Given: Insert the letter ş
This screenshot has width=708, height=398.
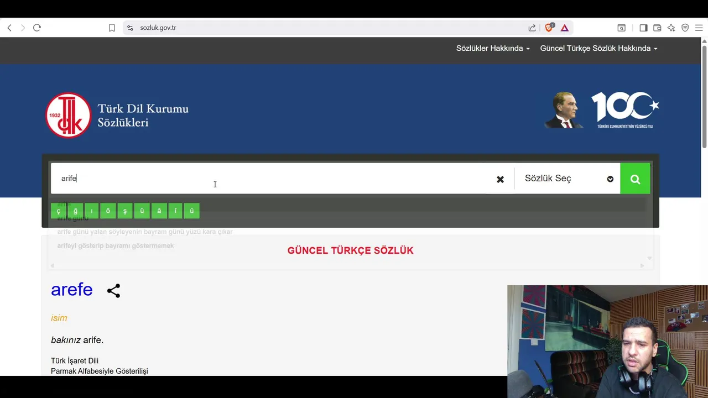Looking at the screenshot, I should click(125, 211).
